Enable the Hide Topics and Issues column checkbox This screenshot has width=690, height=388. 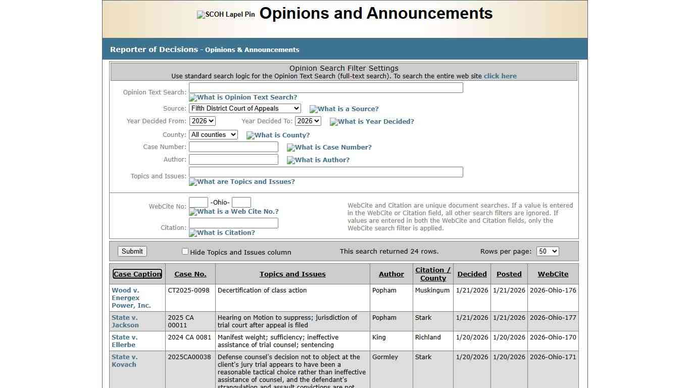pyautogui.click(x=185, y=251)
